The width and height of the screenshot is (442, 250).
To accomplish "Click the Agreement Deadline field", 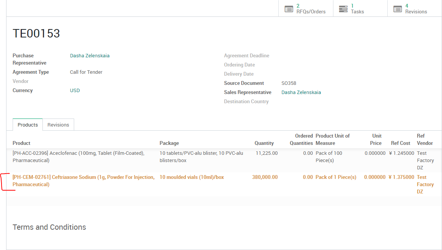I will 246,55.
